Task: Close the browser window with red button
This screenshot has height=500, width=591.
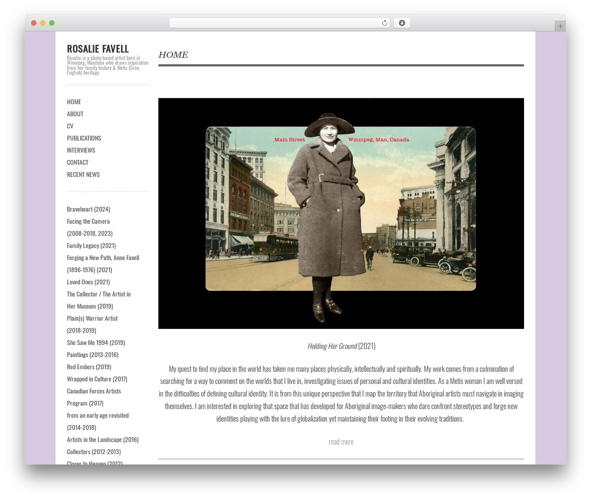Action: click(x=34, y=23)
